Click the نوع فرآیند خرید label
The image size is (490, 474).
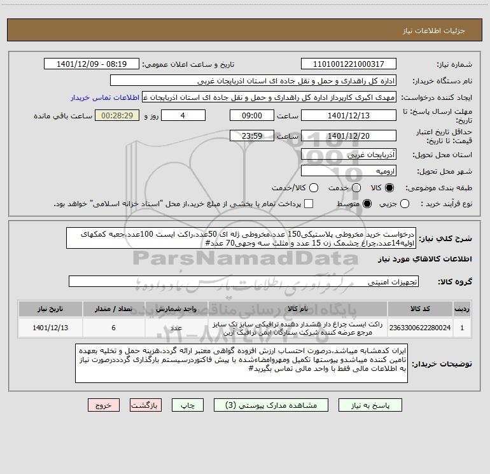[446, 204]
